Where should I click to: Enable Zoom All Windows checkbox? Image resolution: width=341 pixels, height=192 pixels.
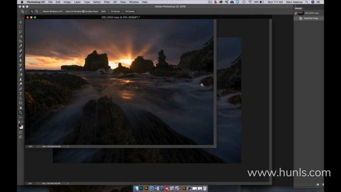click(x=65, y=11)
